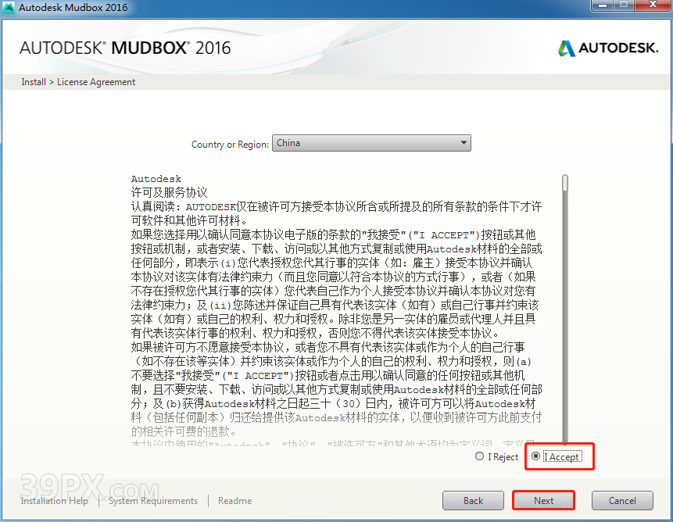
Task: Click the Autodesk logo in the header
Action: (x=608, y=48)
